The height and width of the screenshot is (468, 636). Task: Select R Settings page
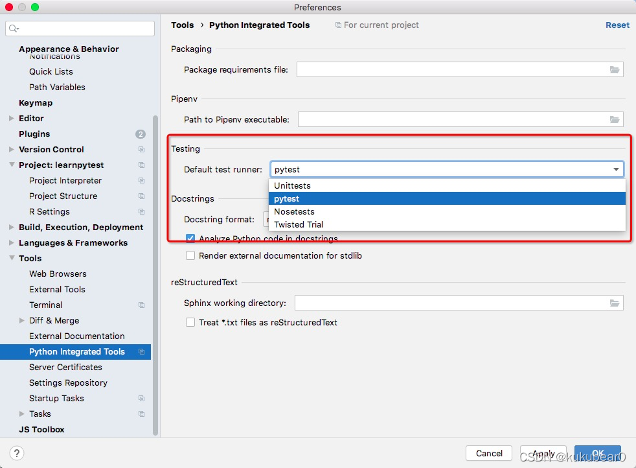[x=49, y=211]
